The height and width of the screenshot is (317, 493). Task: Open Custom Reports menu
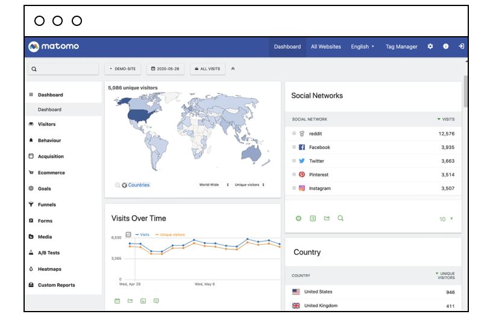[x=56, y=285]
